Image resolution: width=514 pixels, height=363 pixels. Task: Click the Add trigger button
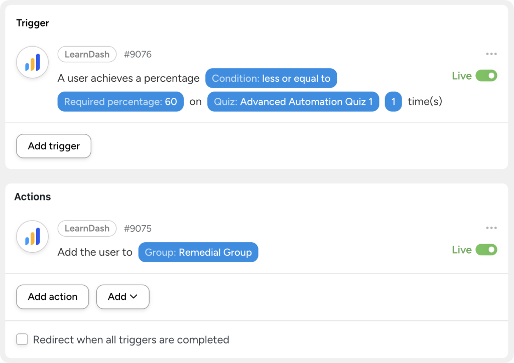click(x=53, y=146)
